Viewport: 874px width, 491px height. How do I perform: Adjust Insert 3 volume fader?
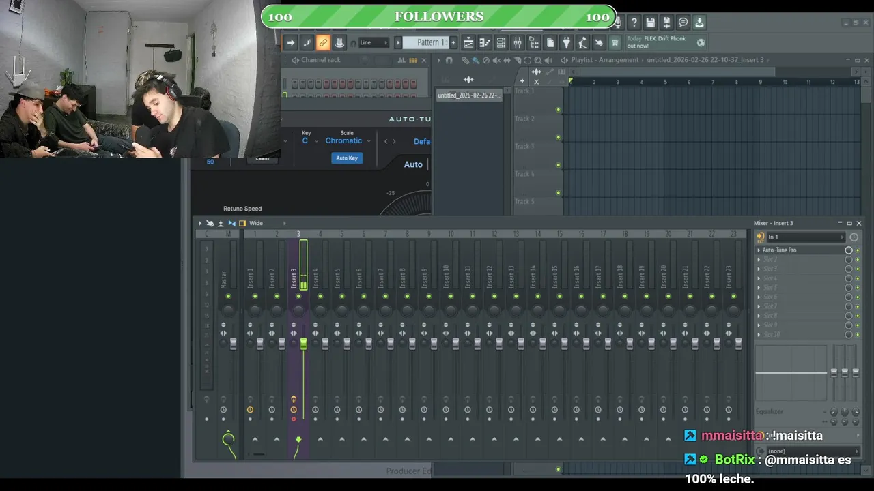pos(303,344)
